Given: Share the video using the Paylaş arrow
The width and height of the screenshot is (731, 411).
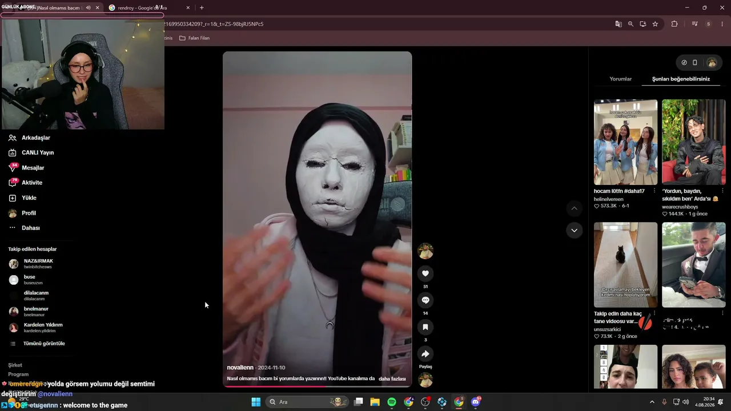Looking at the screenshot, I should (425, 354).
